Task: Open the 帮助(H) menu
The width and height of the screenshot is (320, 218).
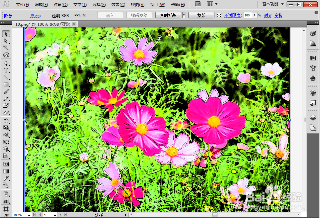Action: [x=178, y=4]
